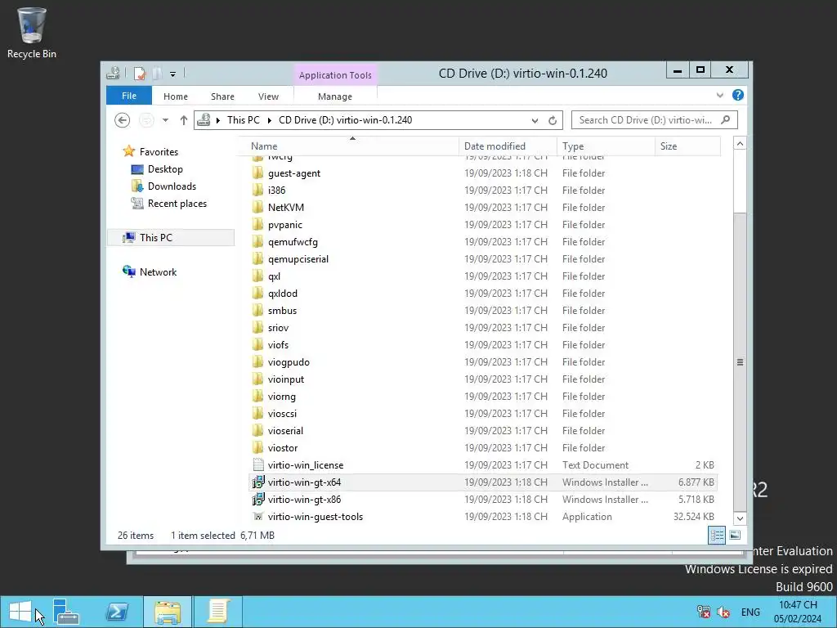Select the NetKVM folder icon
This screenshot has height=628, width=837.
[257, 207]
